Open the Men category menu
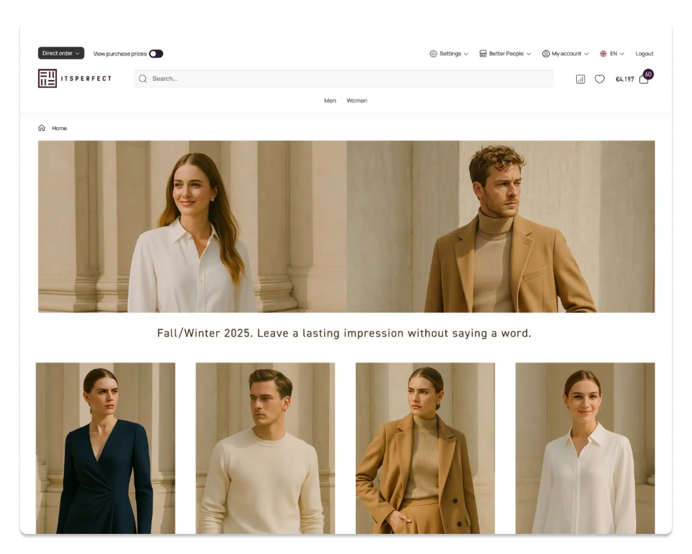This screenshot has width=692, height=554. 330,100
